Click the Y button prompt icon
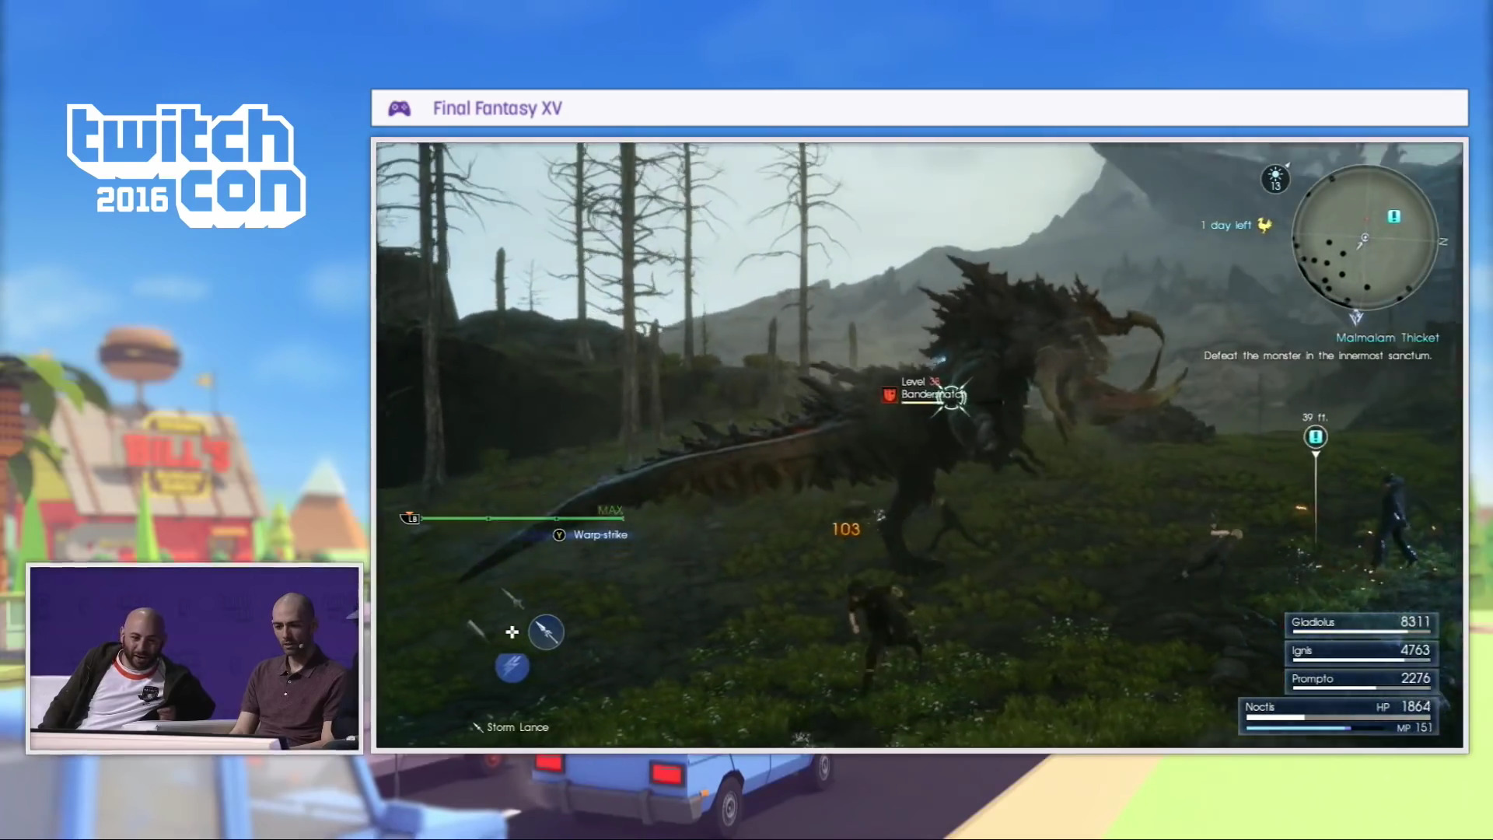The height and width of the screenshot is (840, 1493). click(x=559, y=535)
